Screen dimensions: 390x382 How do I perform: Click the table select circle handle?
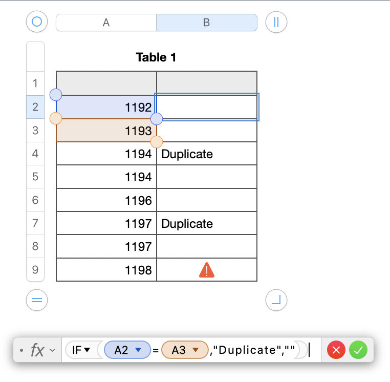(x=36, y=22)
